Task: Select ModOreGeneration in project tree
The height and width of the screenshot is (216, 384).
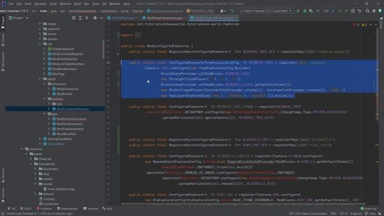Action: coord(70,124)
